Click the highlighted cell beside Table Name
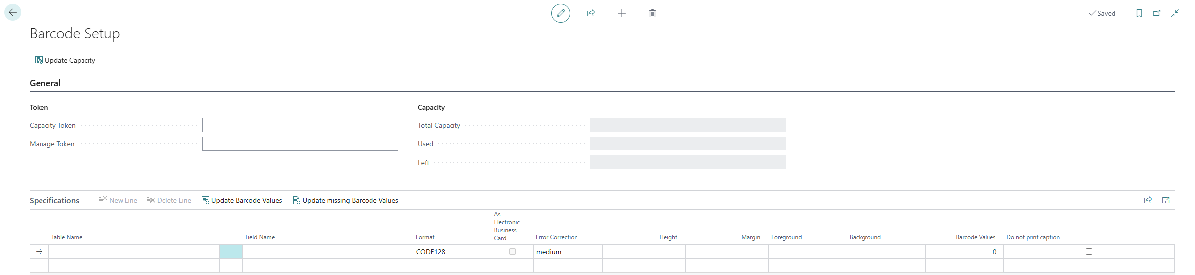This screenshot has height=275, width=1195. coord(231,252)
